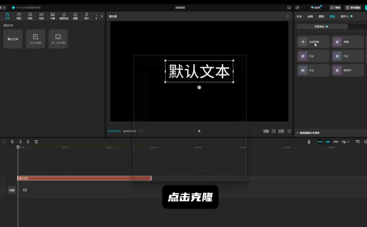Click the 发布模板 publish template button
367x227 pixels.
point(353,8)
